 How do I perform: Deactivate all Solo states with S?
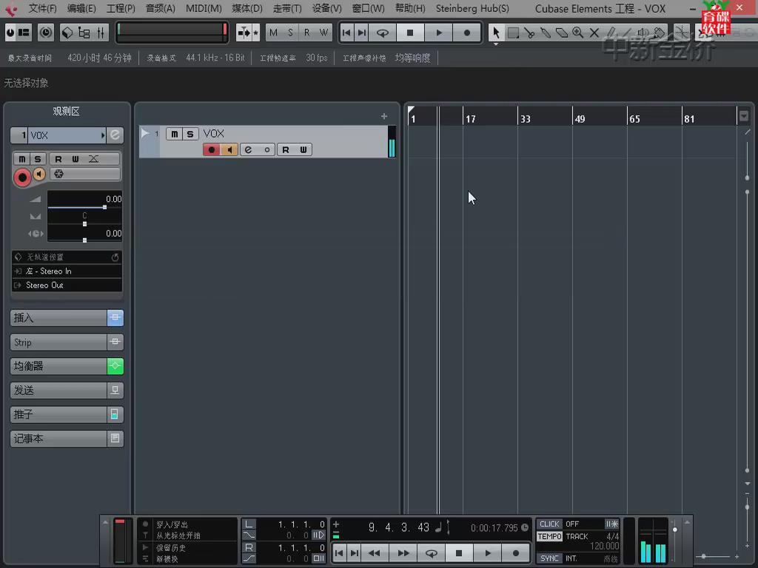[290, 33]
